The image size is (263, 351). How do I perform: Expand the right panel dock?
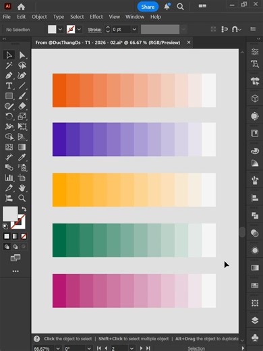(259, 39)
